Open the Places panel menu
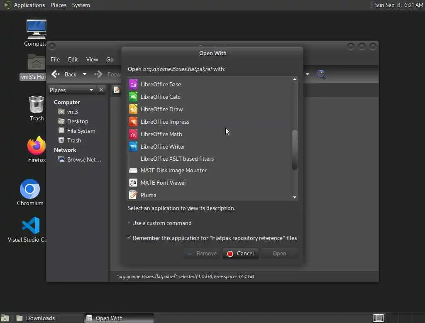 point(59,5)
